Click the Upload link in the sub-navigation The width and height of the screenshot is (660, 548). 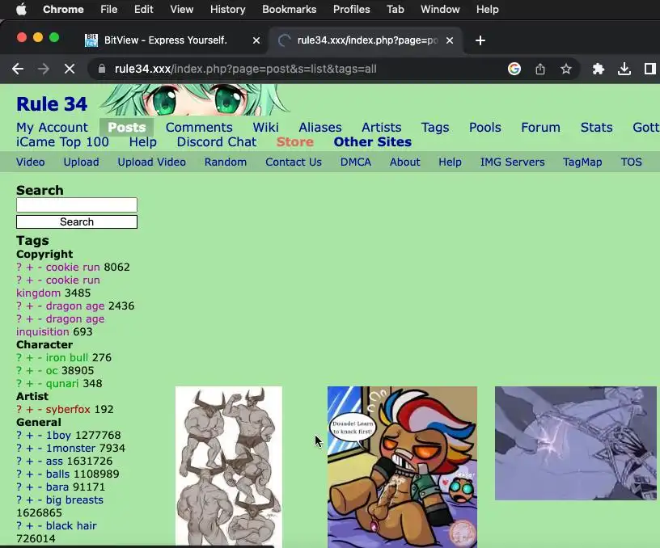pyautogui.click(x=81, y=162)
